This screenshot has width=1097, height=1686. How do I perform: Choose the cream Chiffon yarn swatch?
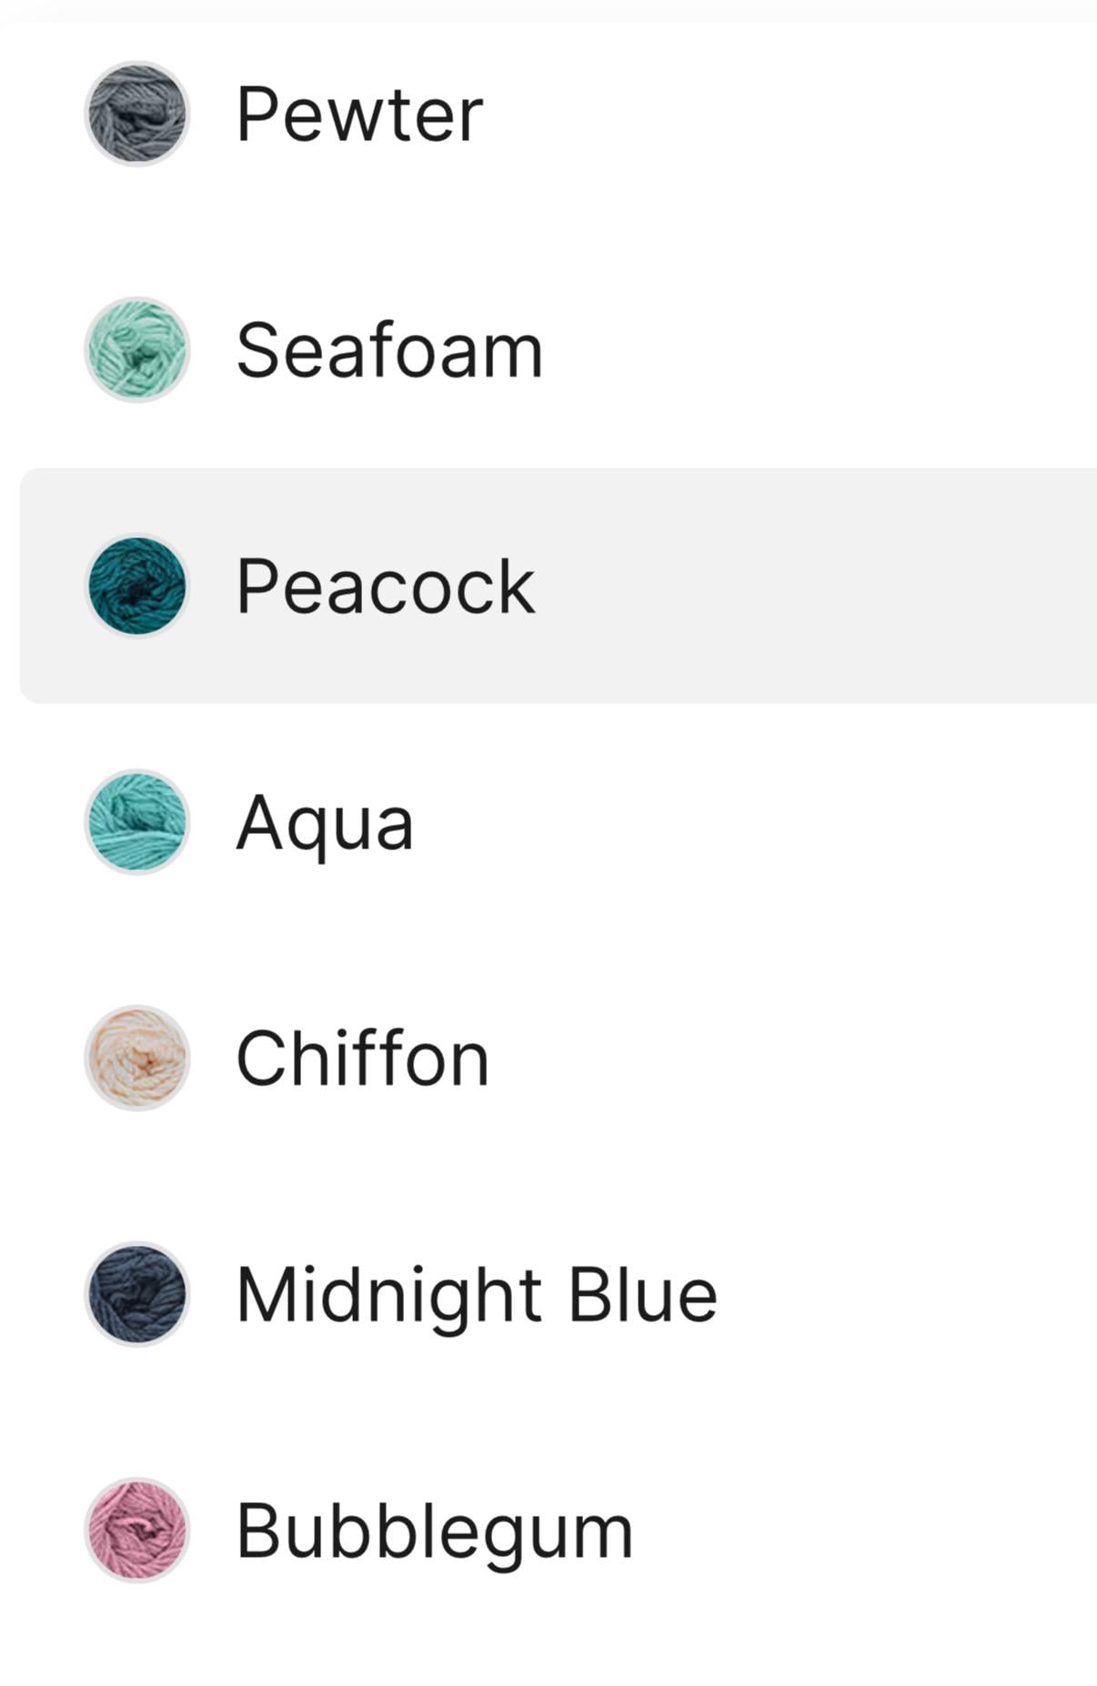[137, 1059]
